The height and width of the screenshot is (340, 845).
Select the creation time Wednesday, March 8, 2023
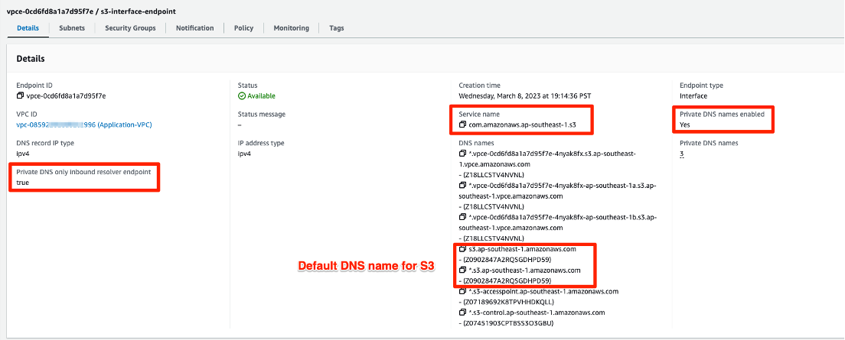(x=524, y=96)
